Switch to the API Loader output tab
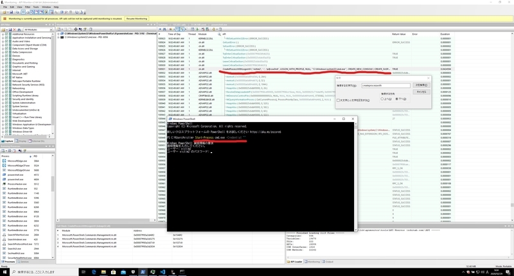Screen dimensions: 514x276 pyautogui.click(x=295, y=262)
